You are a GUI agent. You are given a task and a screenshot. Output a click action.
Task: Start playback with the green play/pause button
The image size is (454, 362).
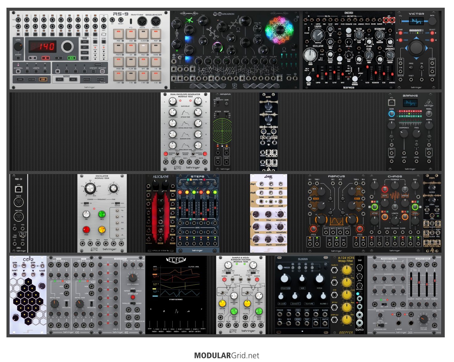pos(72,58)
